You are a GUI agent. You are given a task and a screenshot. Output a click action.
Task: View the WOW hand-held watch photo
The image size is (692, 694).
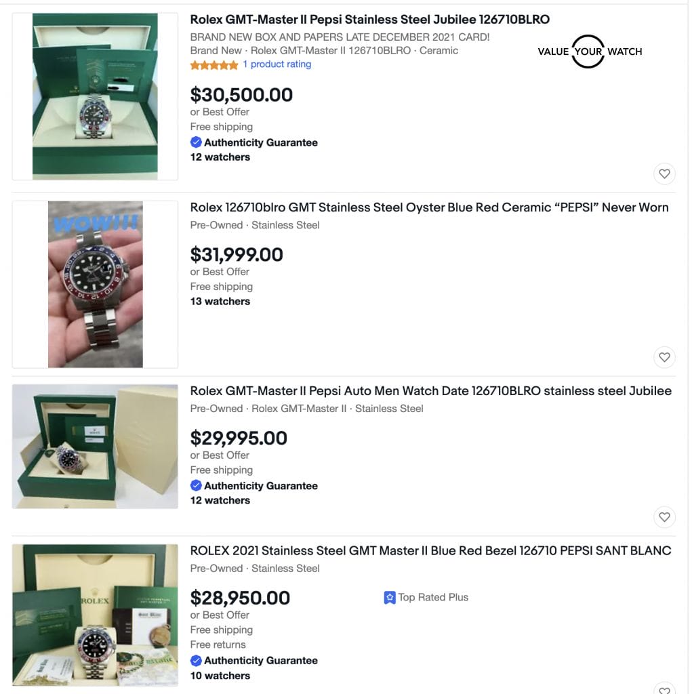pyautogui.click(x=95, y=284)
